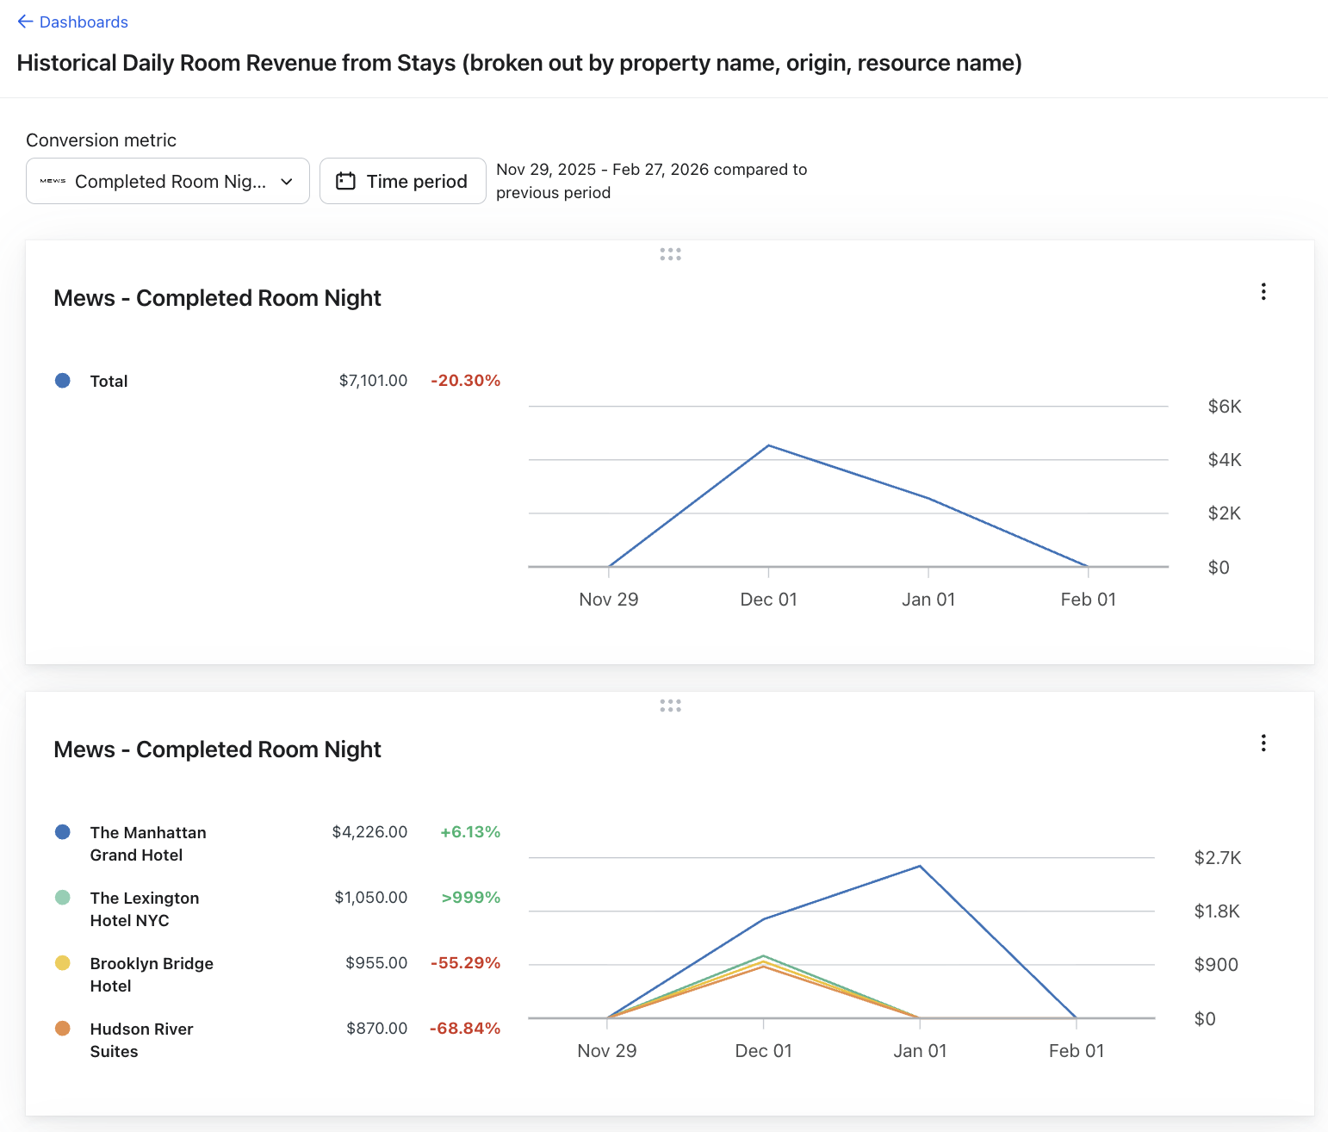Toggle The Manhattan Grand Hotel series dot
Image resolution: width=1328 pixels, height=1132 pixels.
pyautogui.click(x=63, y=832)
